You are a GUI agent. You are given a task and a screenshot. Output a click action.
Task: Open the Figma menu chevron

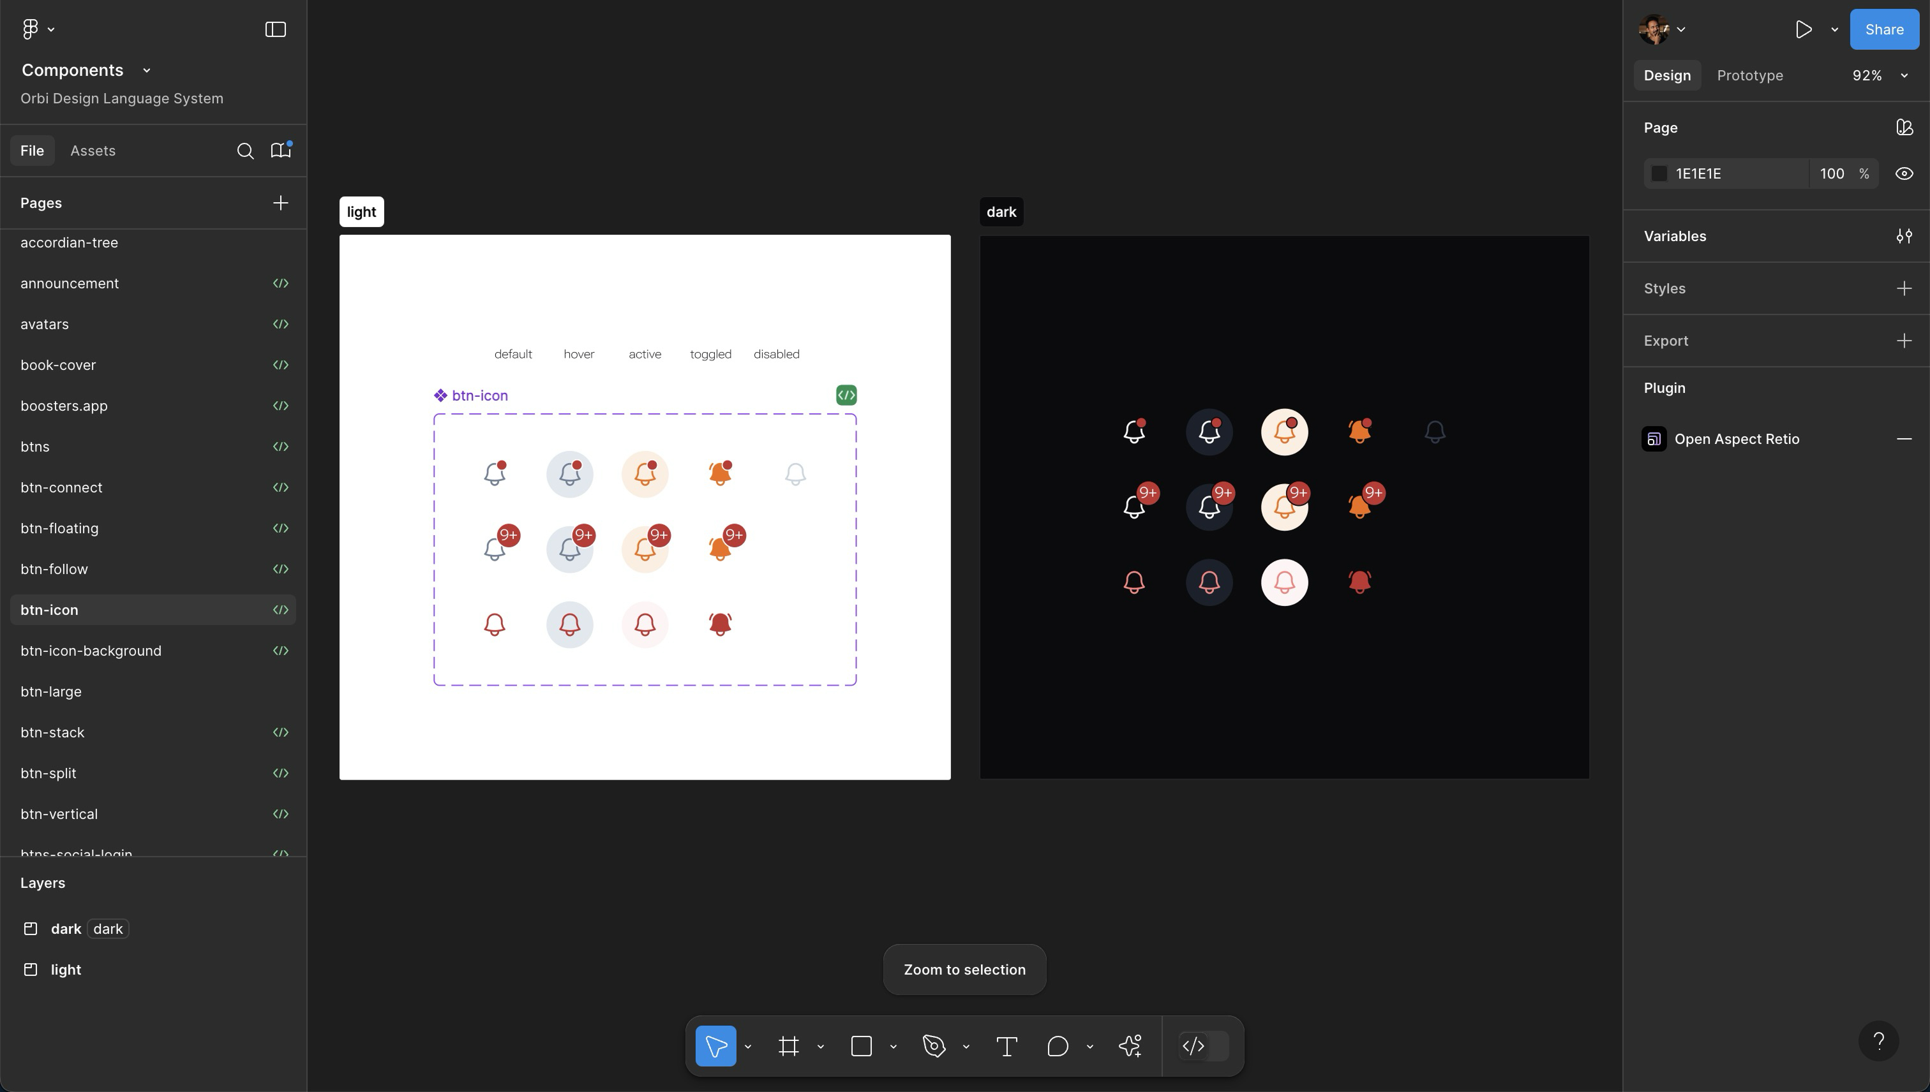[x=51, y=30]
